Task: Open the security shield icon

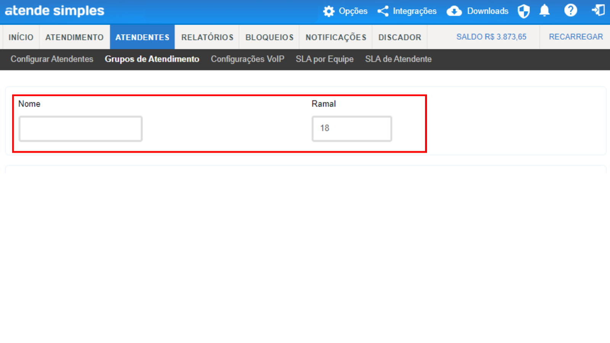Action: coord(524,11)
